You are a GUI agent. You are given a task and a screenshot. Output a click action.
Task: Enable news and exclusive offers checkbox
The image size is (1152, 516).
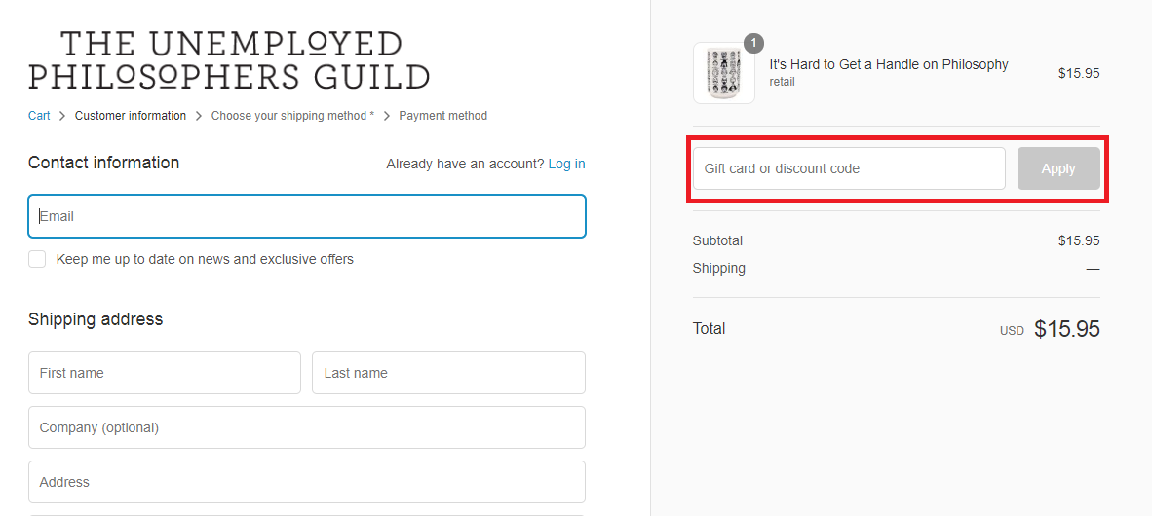tap(37, 259)
